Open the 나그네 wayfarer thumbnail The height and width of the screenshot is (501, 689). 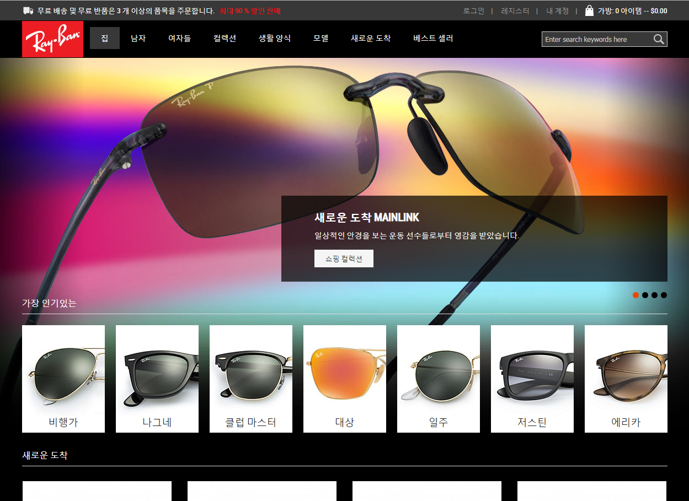pyautogui.click(x=157, y=379)
